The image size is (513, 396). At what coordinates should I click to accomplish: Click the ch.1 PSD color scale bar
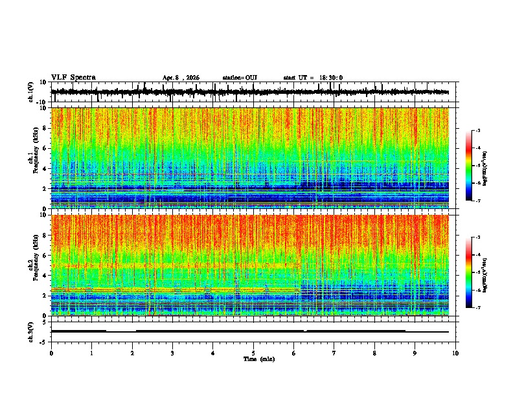click(x=469, y=166)
